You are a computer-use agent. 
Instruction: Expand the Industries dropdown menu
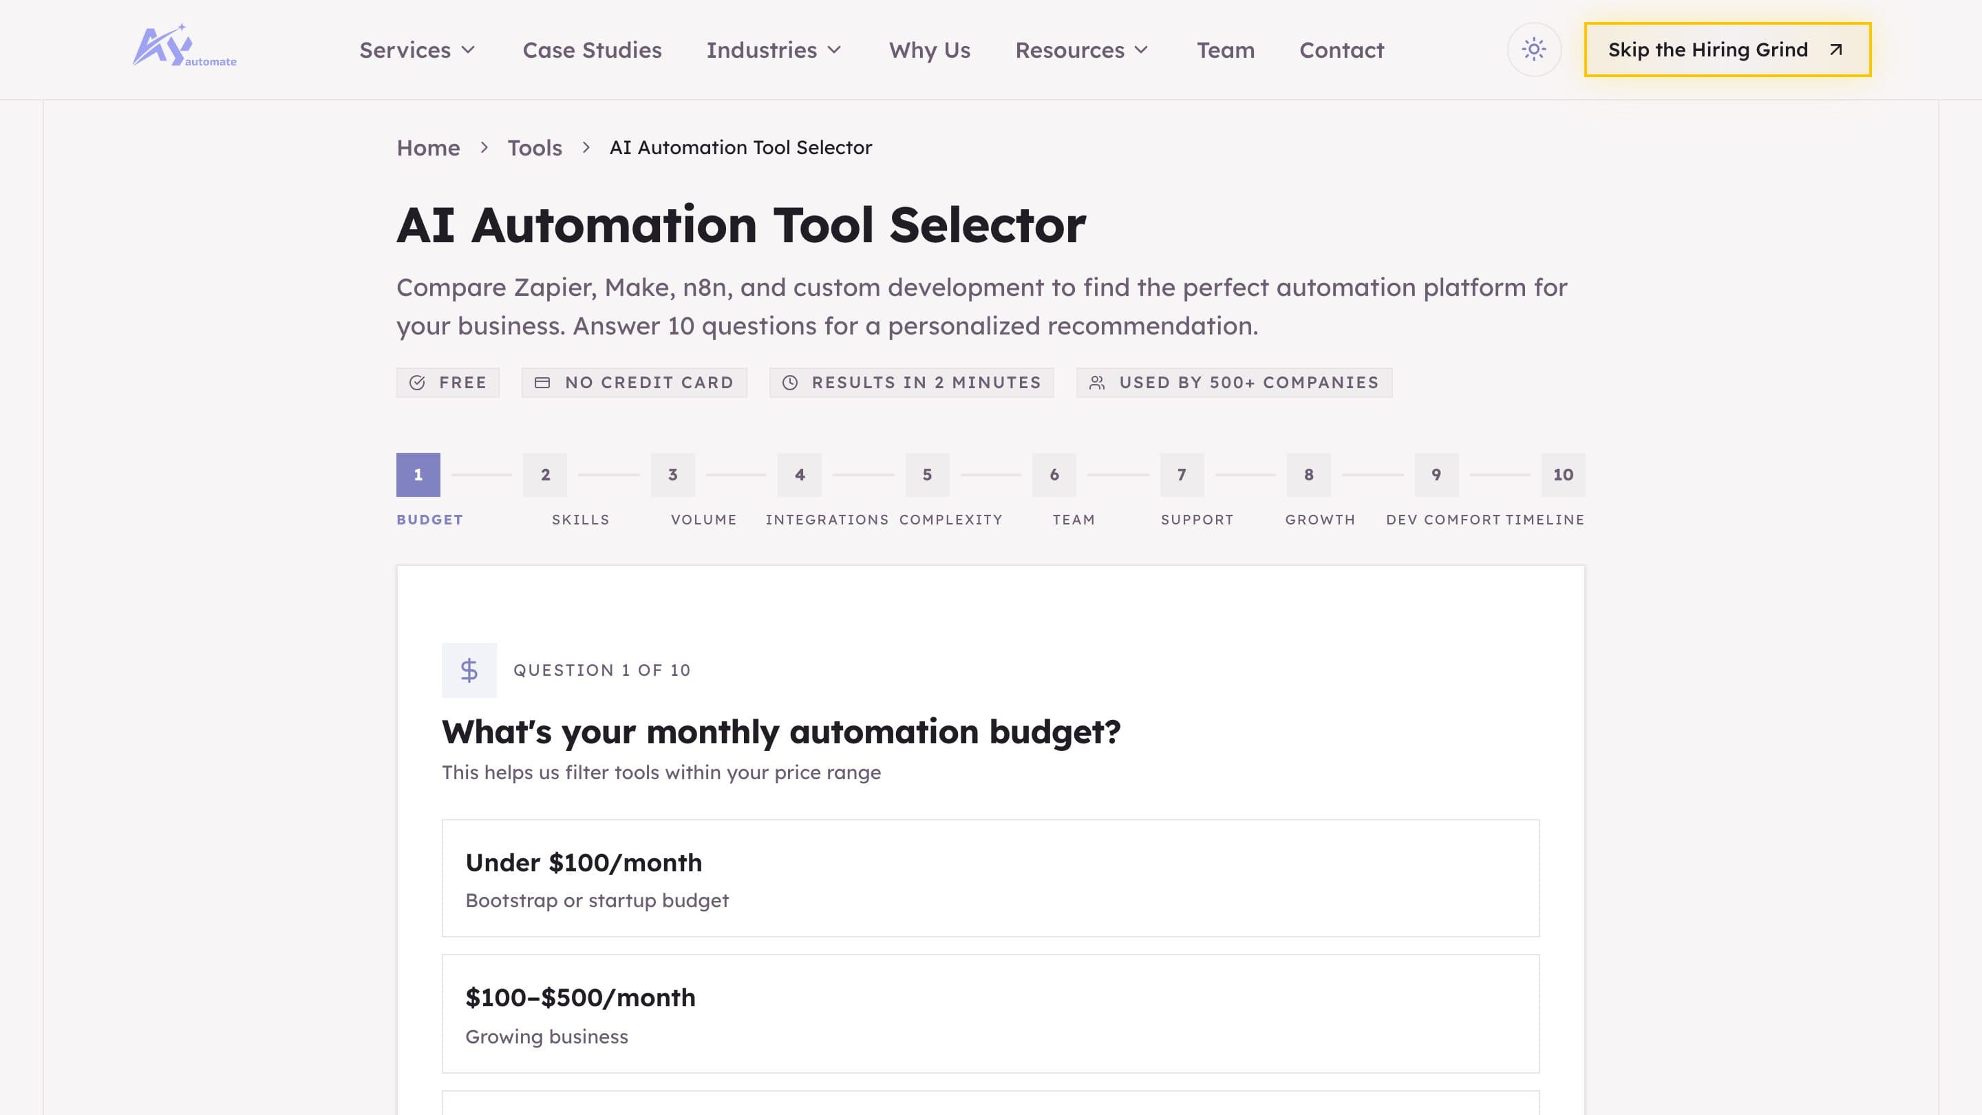pos(774,50)
